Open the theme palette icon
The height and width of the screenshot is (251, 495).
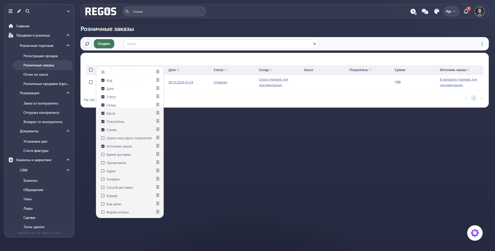[436, 11]
